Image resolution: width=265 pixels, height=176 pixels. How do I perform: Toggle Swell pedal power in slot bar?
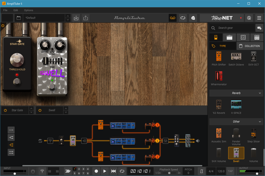(40, 110)
